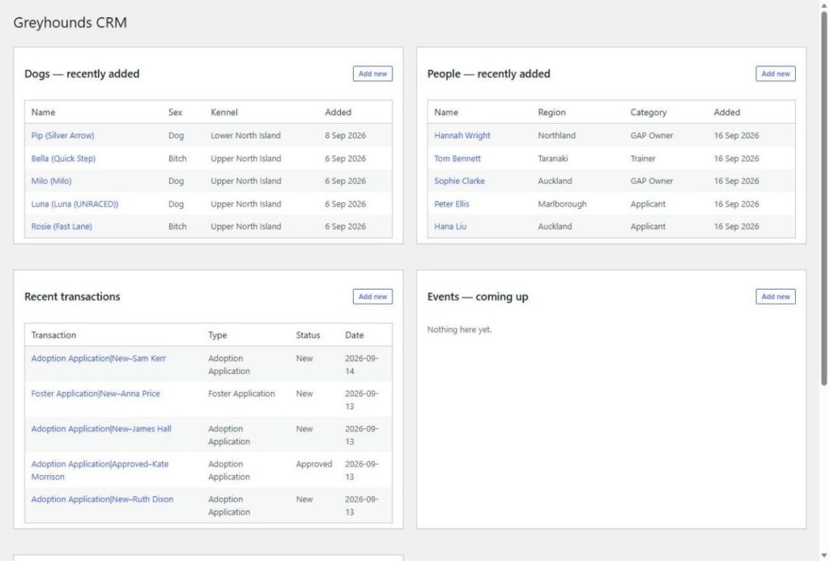
Task: Click Add new in People recently added panel
Action: (x=775, y=74)
